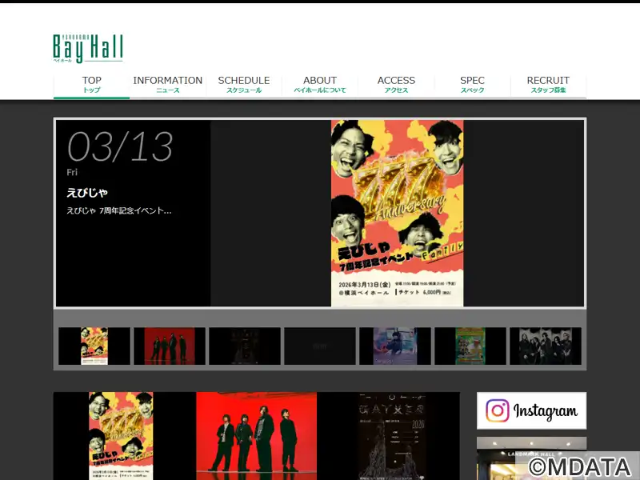The image size is (640, 480).
Task: Select the first yellow poster thumbnail in strip
Action: 94,346
